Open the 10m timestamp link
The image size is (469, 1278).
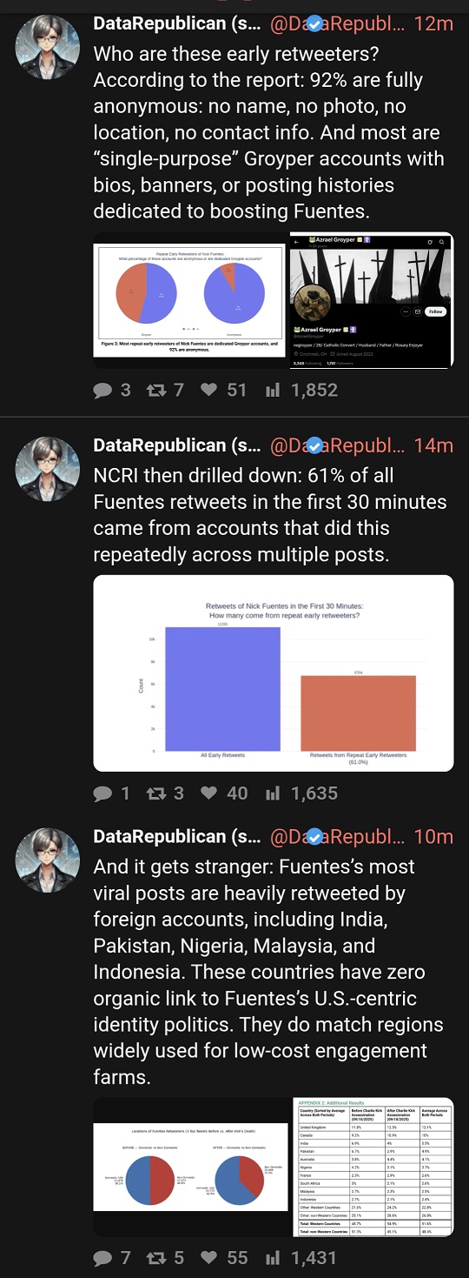pos(433,837)
